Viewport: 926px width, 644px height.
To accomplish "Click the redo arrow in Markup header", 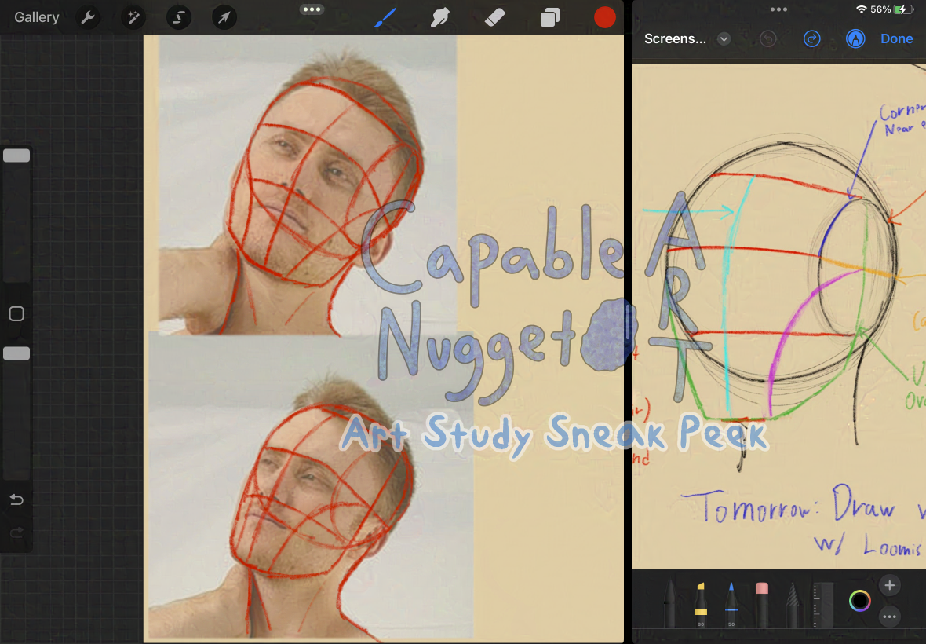I will [x=811, y=38].
